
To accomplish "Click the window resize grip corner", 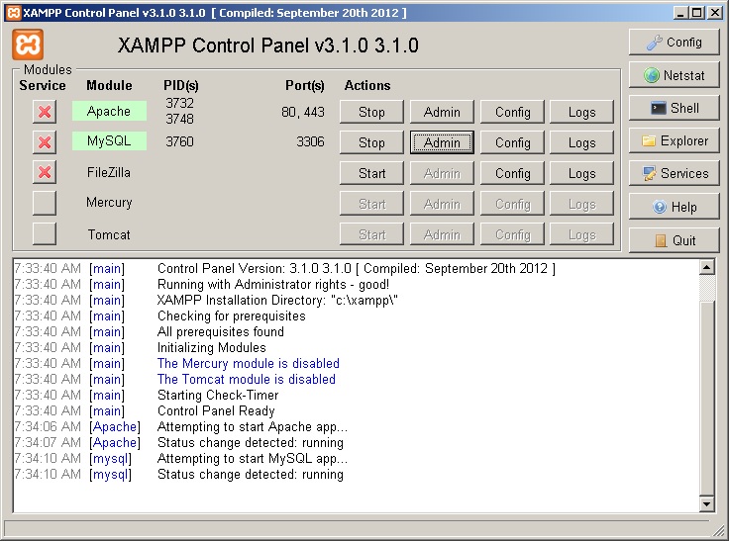I will (719, 530).
